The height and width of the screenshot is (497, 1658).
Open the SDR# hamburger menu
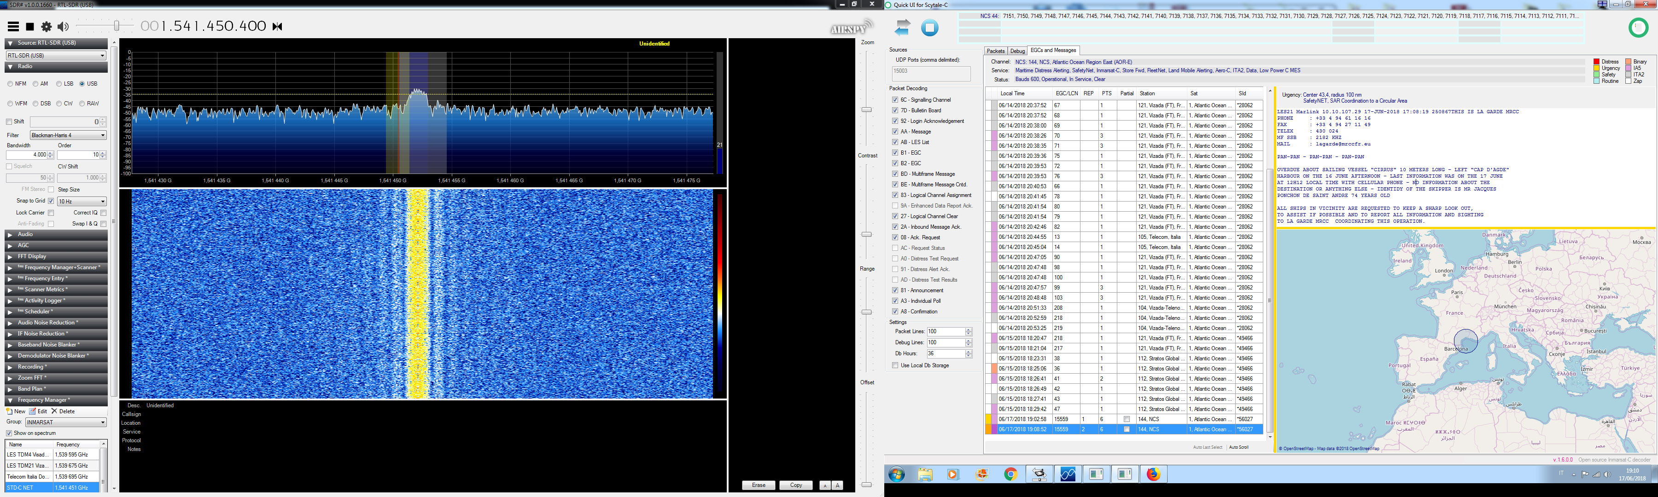(x=13, y=26)
